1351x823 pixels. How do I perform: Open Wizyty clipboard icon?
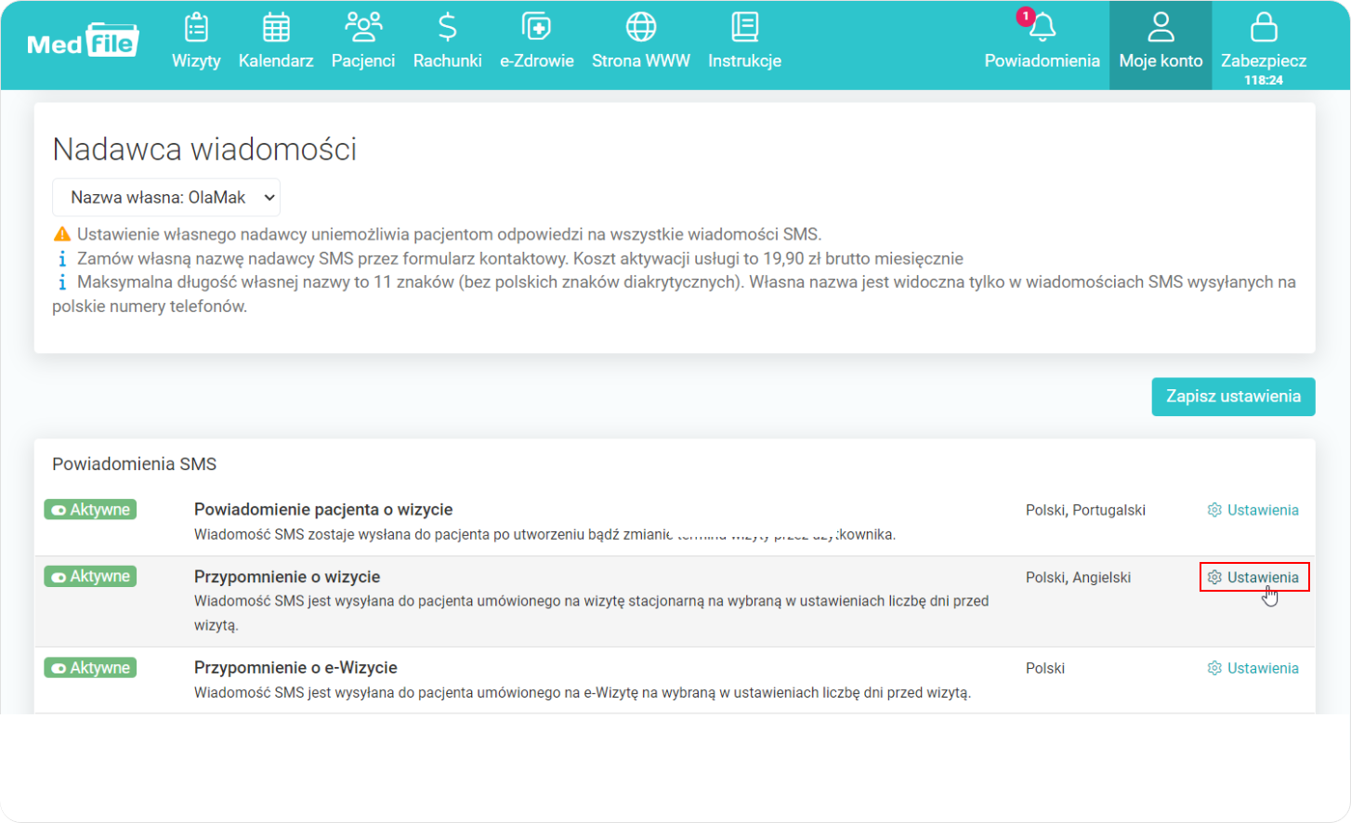(x=196, y=27)
